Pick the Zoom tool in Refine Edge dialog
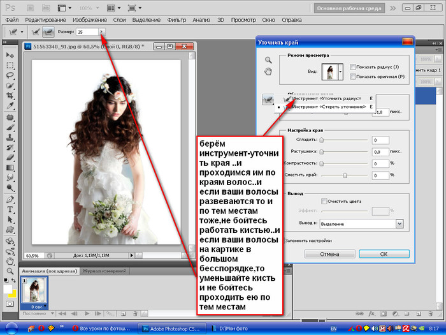This screenshot has width=446, height=335. click(269, 60)
